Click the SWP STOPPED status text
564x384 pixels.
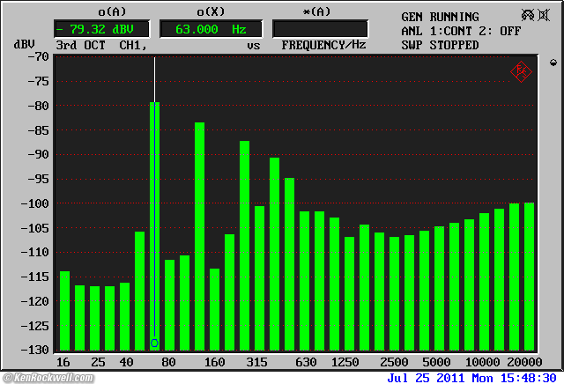tap(440, 45)
